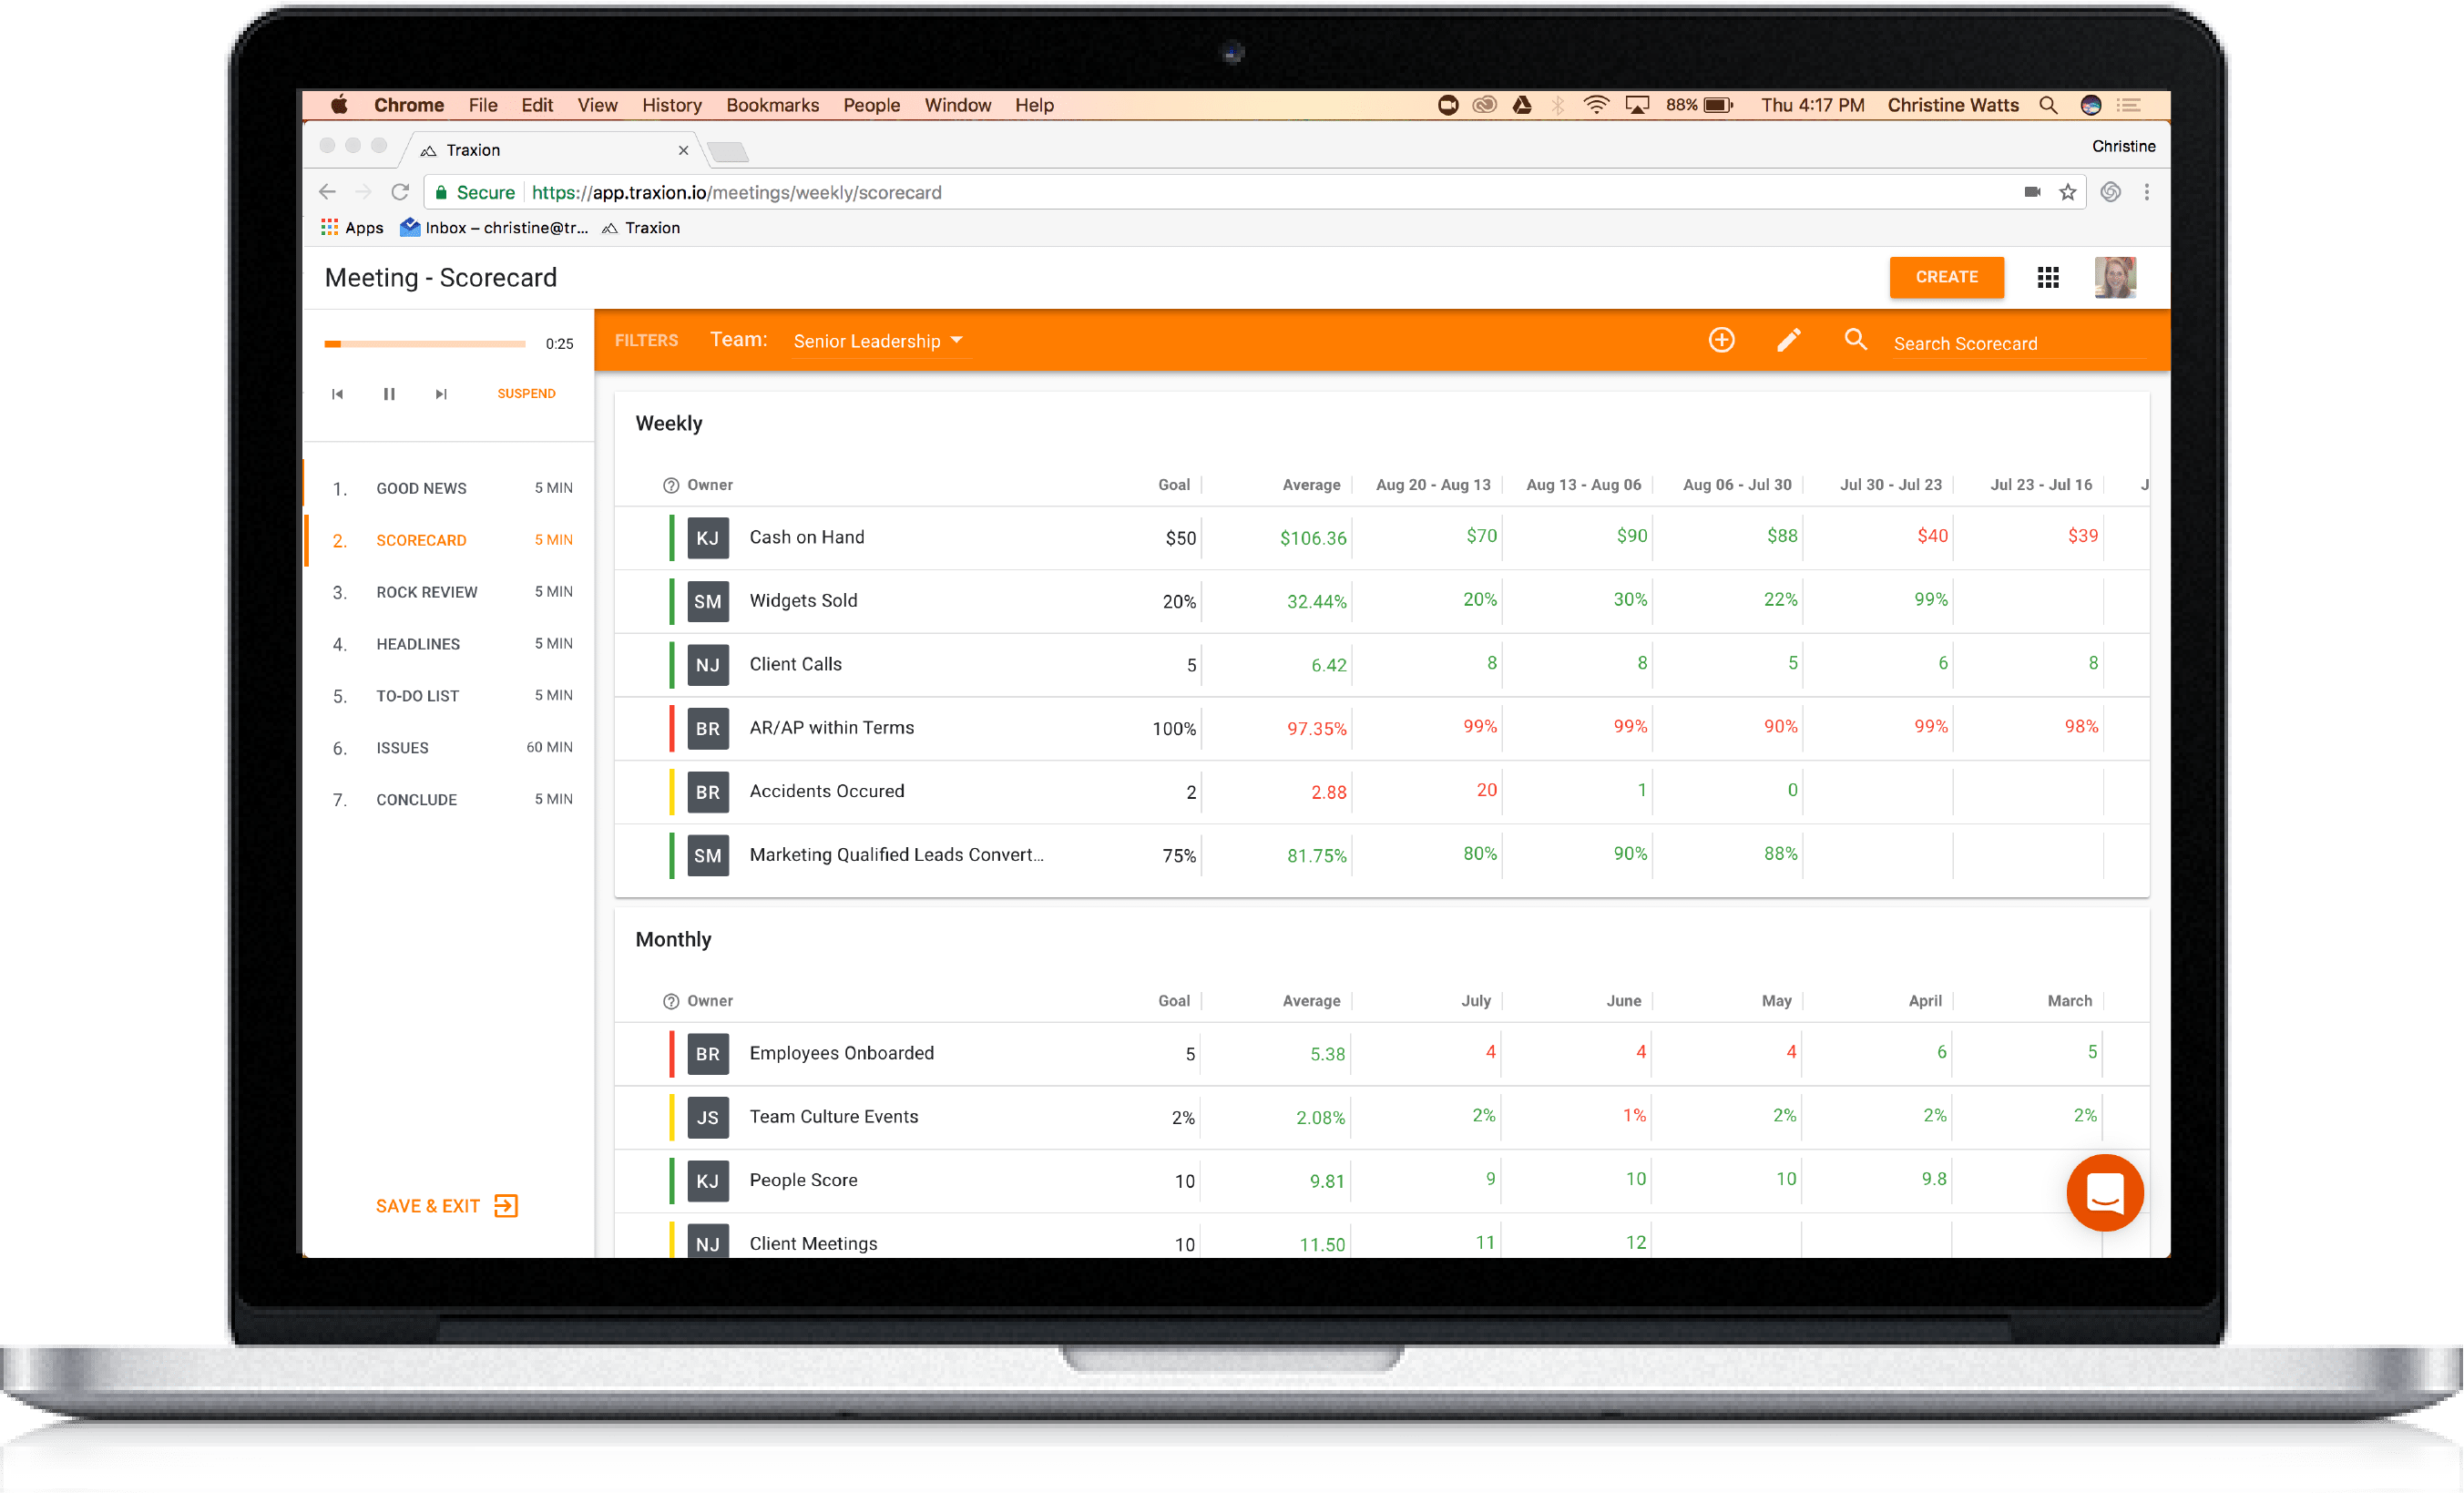Image resolution: width=2464 pixels, height=1493 pixels.
Task: Open the Bookmarks menu
Action: [772, 105]
